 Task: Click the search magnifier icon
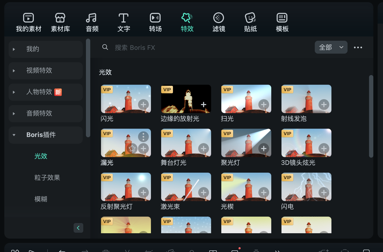pyautogui.click(x=105, y=47)
